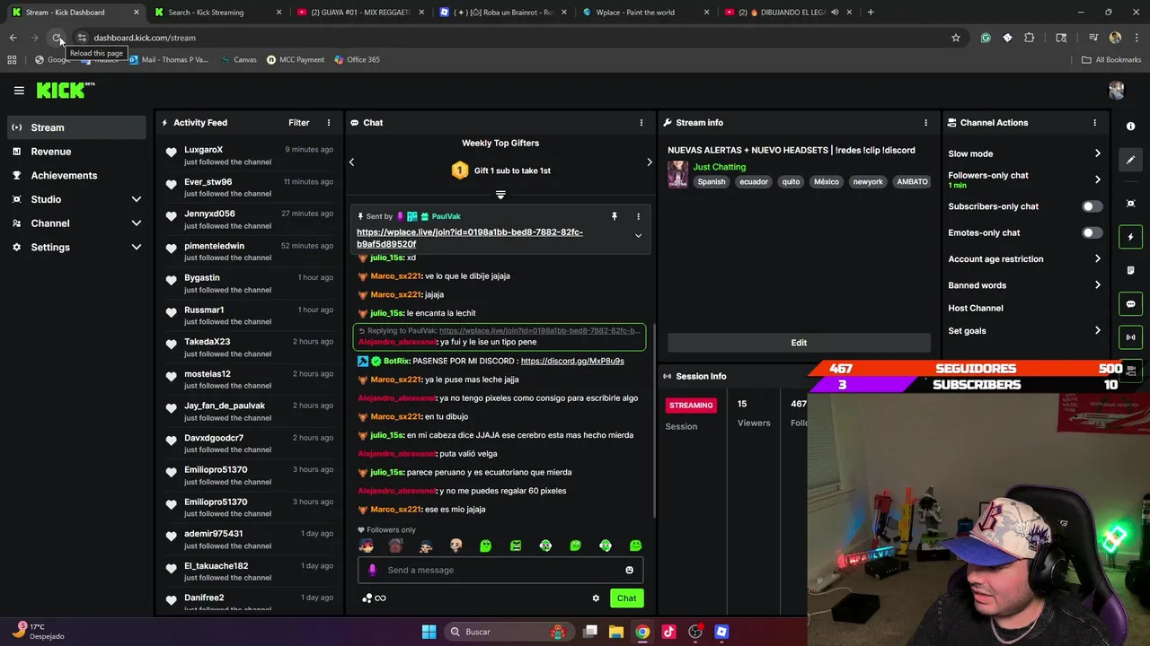Click the document notes icon in right sidebar
The image size is (1150, 646).
[1131, 270]
